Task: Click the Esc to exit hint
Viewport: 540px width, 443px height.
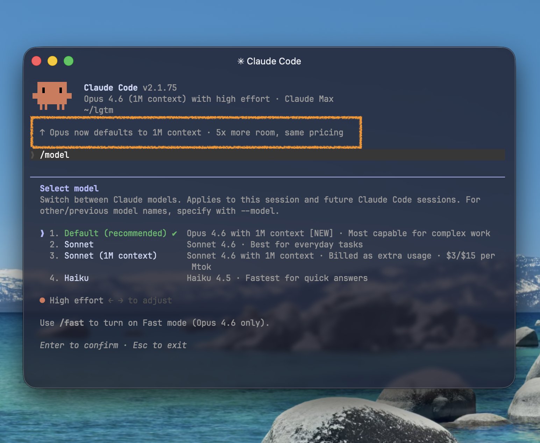Action: (160, 345)
